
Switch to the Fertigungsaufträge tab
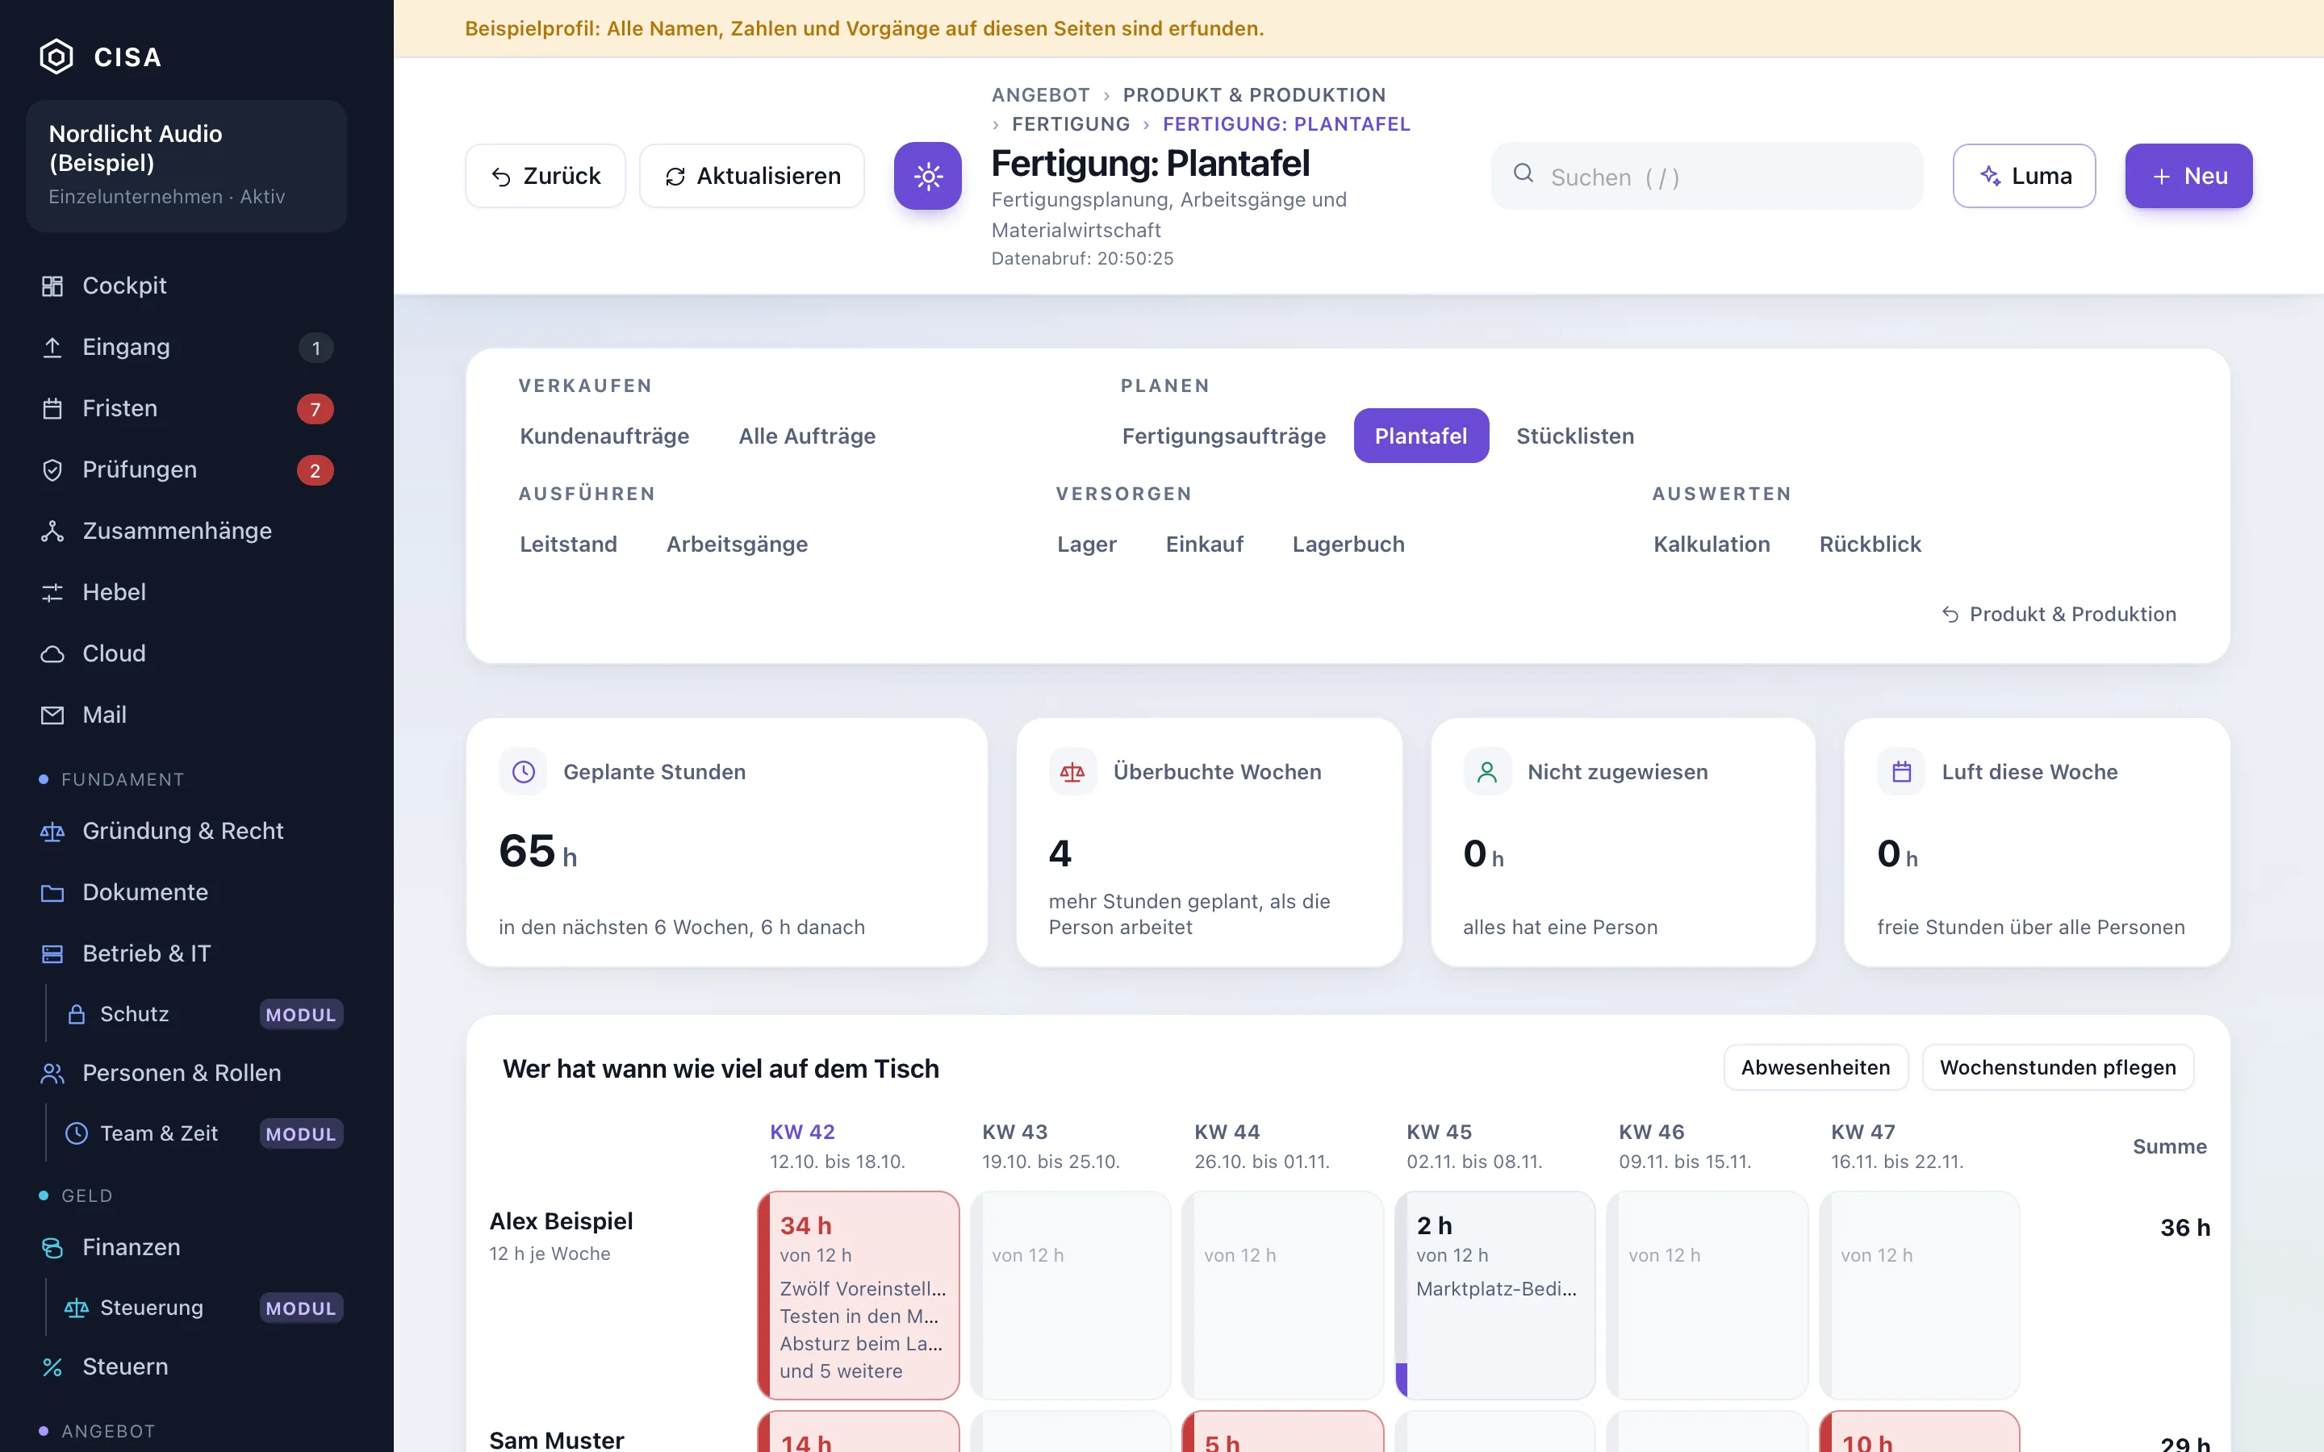pyautogui.click(x=1223, y=436)
